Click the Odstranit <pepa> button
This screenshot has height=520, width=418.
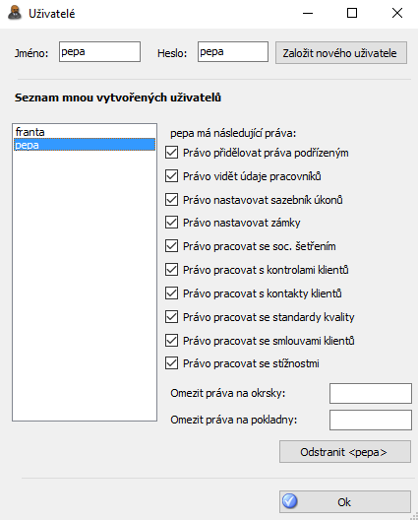tap(345, 452)
